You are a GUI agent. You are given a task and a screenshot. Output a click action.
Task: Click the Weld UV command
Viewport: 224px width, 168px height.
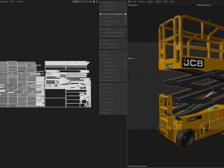click(x=113, y=91)
